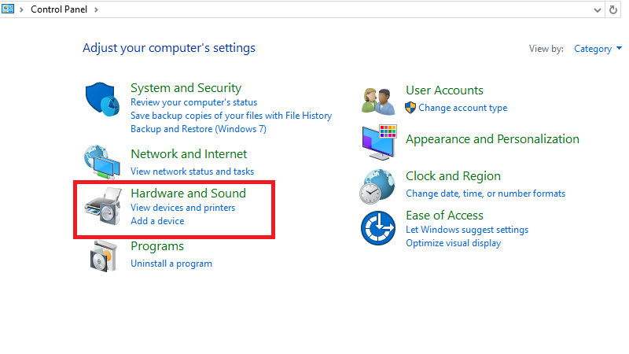Select Backup and Restore (Windows 7)
Viewport: 629px width, 354px height.
(198, 128)
